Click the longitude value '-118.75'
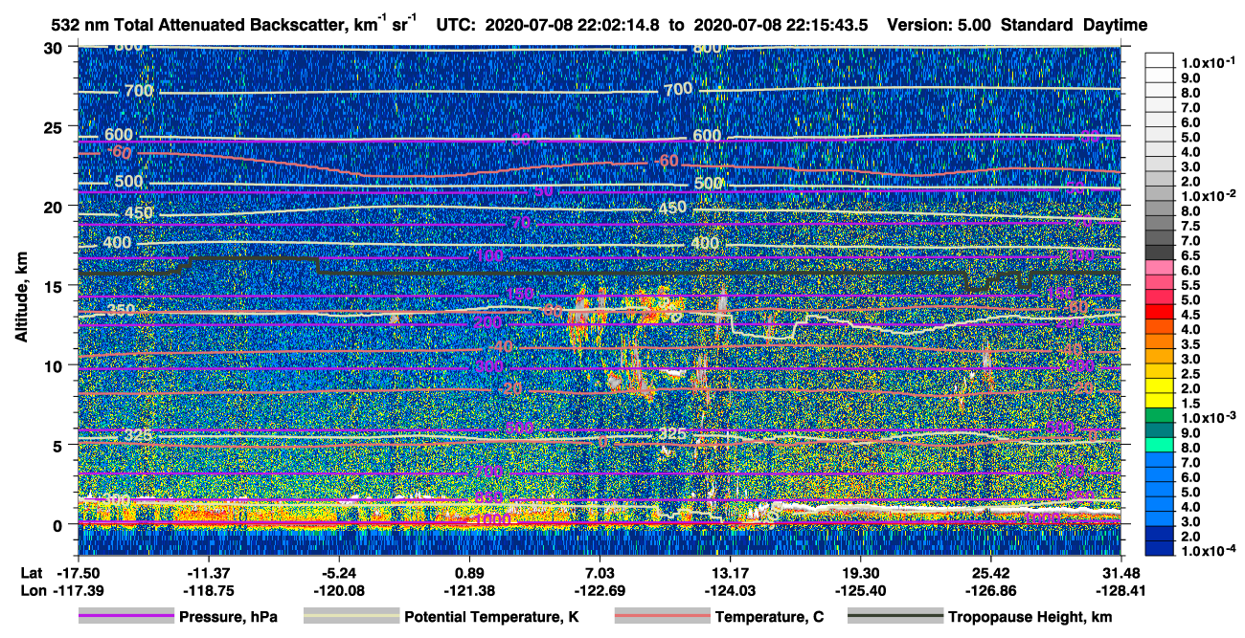1245x638 pixels. pos(209,589)
